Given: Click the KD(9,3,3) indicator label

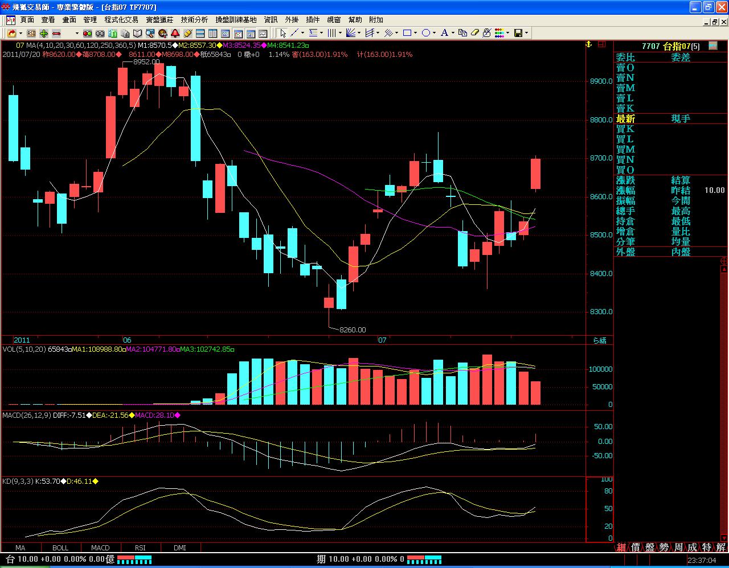Looking at the screenshot, I should [x=18, y=481].
